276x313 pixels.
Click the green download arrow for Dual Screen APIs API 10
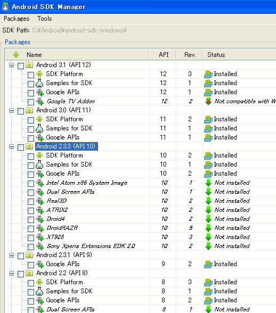pyautogui.click(x=208, y=192)
